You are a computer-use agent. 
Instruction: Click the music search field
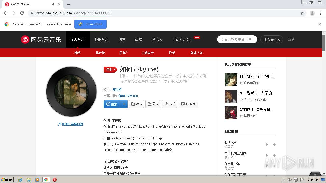pyautogui.click(x=237, y=39)
